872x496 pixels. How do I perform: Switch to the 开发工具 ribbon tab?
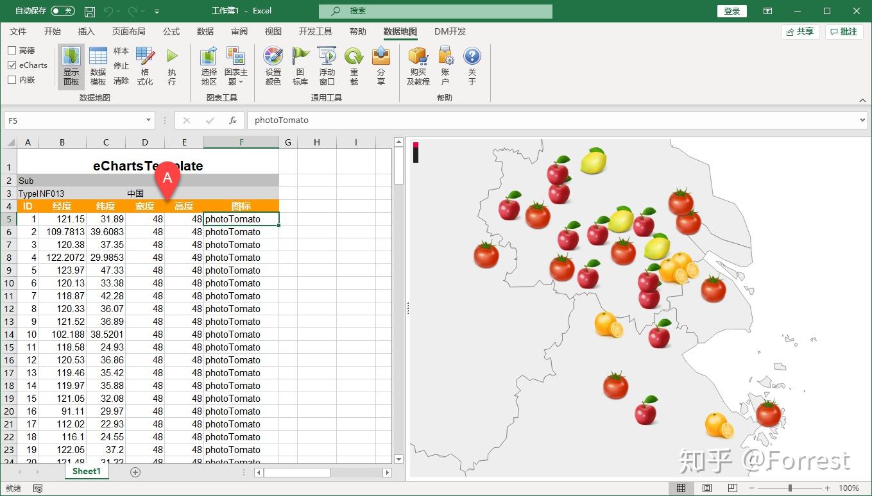[x=315, y=31]
